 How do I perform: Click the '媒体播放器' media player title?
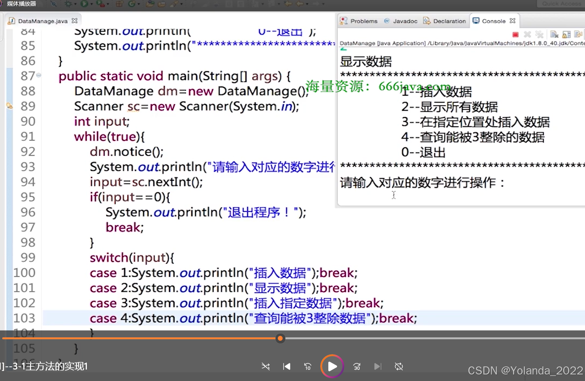click(x=21, y=3)
